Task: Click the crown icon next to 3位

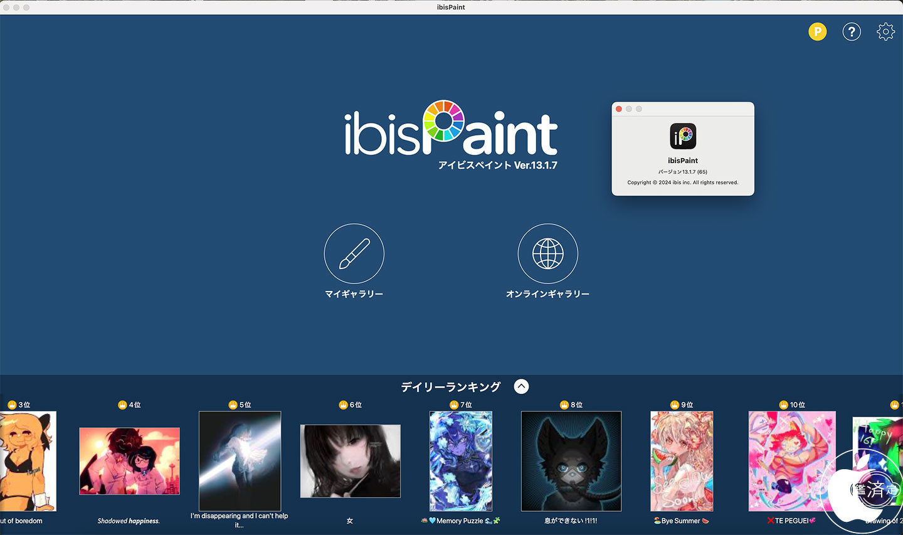Action: tap(12, 405)
